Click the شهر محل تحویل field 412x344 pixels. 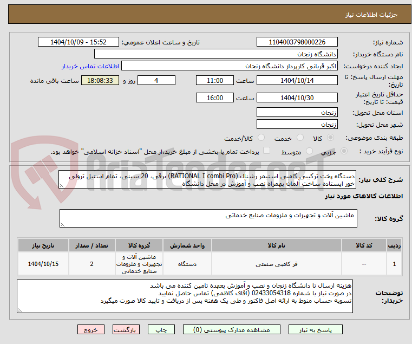pos(297,124)
